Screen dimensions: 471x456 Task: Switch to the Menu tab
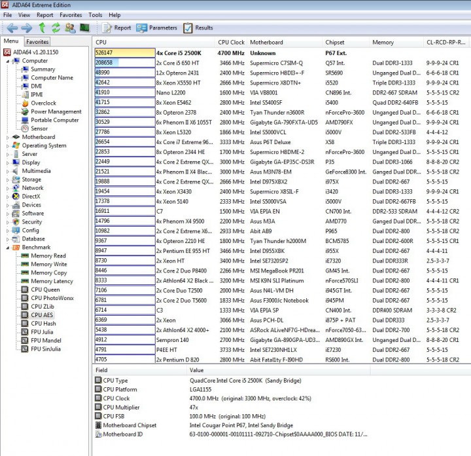[11, 41]
